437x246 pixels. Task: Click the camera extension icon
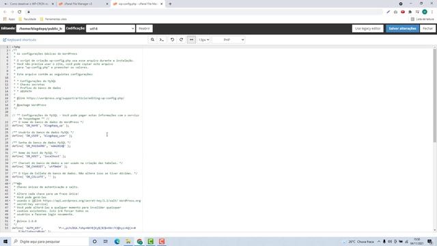(x=395, y=12)
